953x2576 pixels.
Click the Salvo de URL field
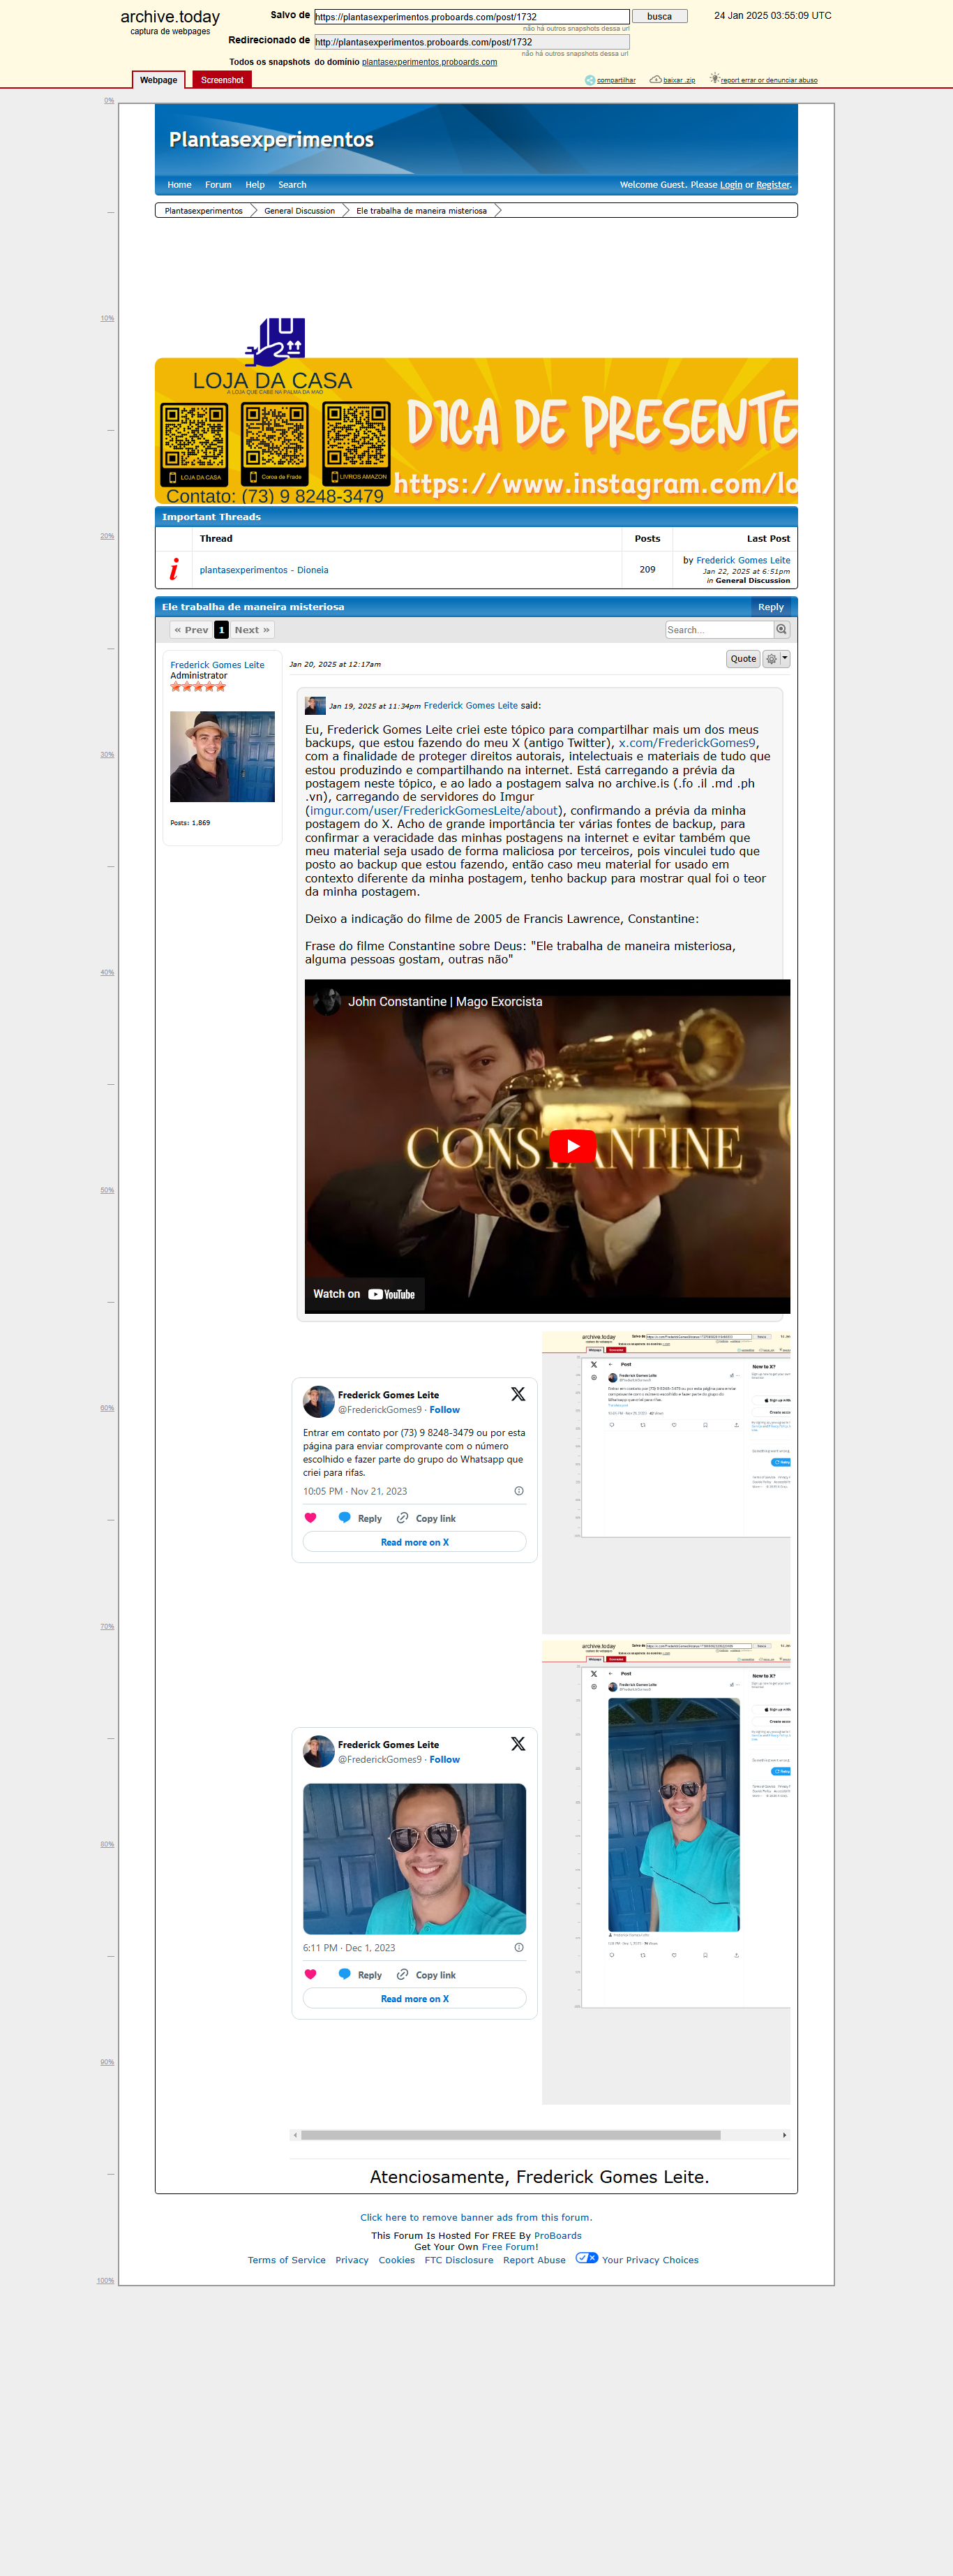472,17
